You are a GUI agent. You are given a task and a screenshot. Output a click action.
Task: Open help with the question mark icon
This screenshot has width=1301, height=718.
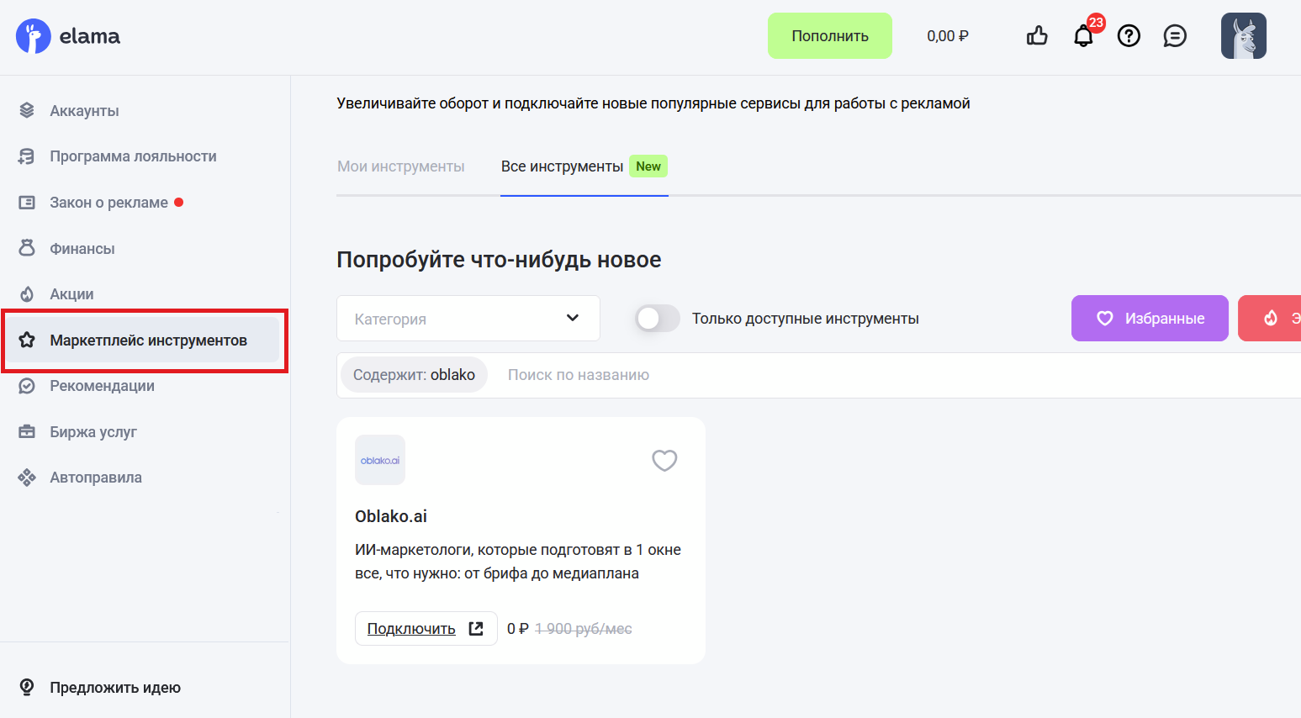pos(1129,35)
